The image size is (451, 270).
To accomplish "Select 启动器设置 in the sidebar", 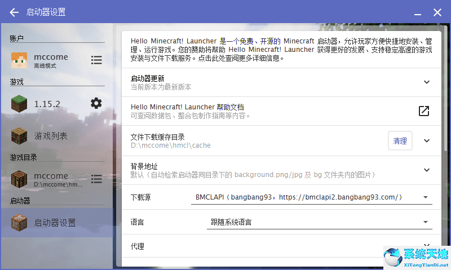I will (x=57, y=223).
